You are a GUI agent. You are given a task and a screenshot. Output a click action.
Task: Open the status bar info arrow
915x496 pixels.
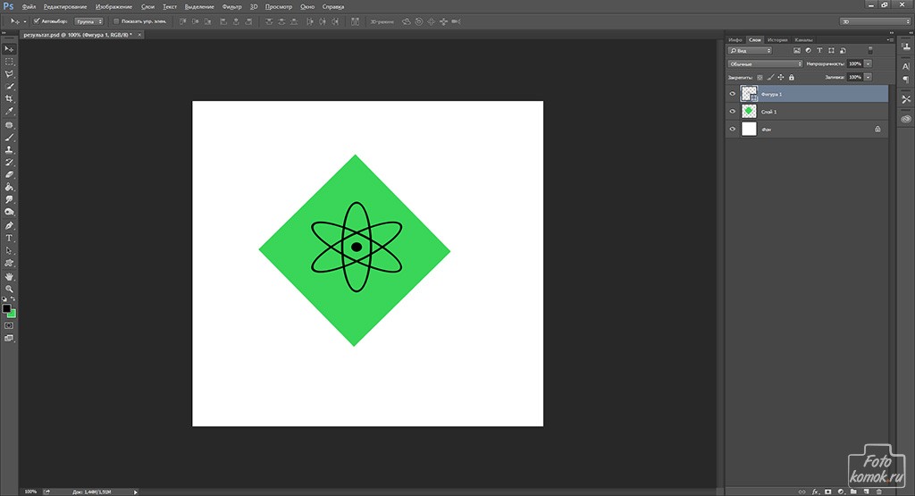click(x=136, y=492)
